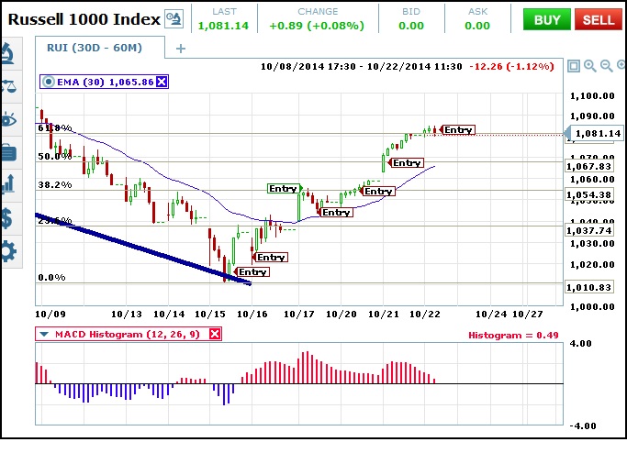Screen dimensions: 627x453
Task: Click the red SELL button
Action: (x=599, y=19)
